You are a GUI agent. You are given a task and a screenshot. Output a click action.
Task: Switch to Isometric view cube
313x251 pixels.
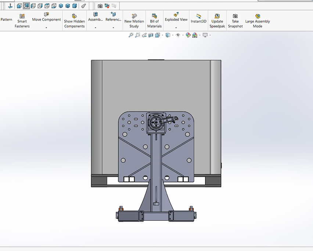61,6
